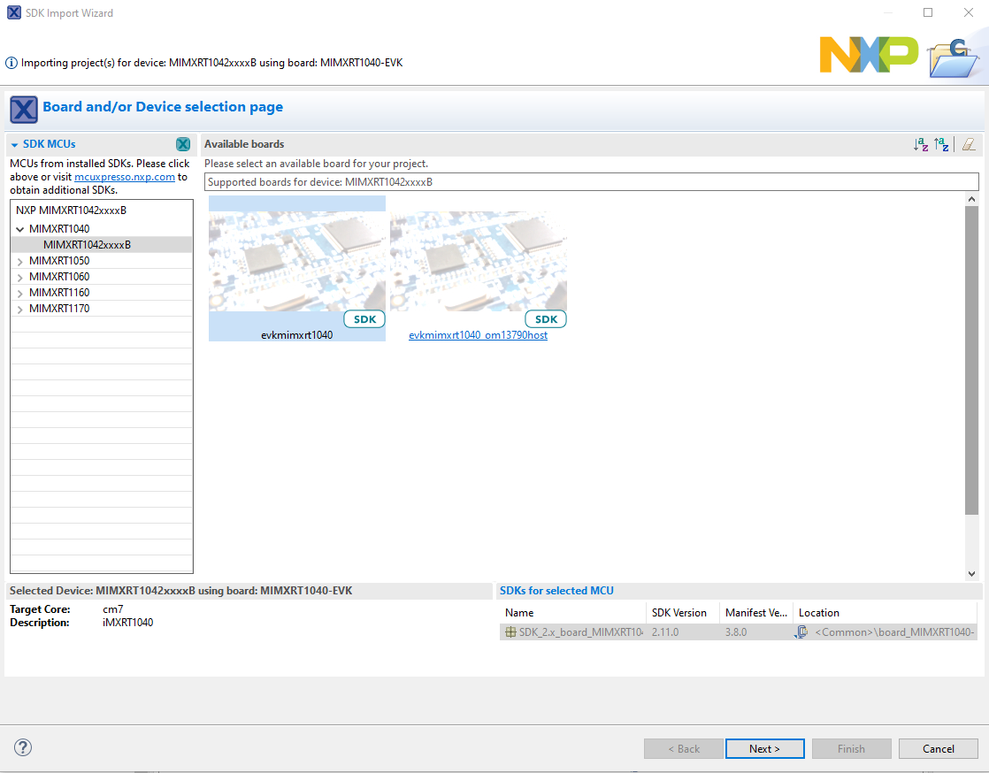Image resolution: width=989 pixels, height=773 pixels.
Task: Click the SDK badge on evkmimxrt1040 board
Action: pos(364,319)
